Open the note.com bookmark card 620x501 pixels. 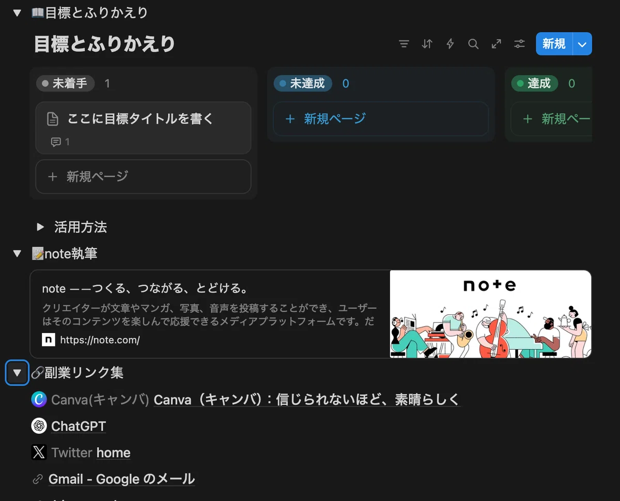(x=311, y=314)
